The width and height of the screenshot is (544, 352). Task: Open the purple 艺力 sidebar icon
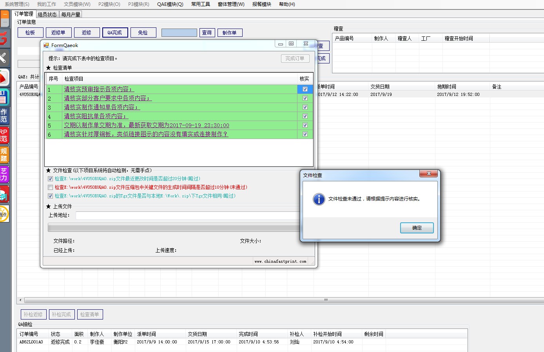click(4, 175)
